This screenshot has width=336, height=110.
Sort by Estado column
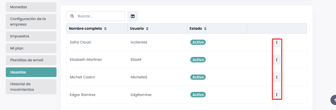click(x=205, y=29)
